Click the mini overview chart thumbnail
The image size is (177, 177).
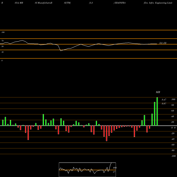(87, 170)
